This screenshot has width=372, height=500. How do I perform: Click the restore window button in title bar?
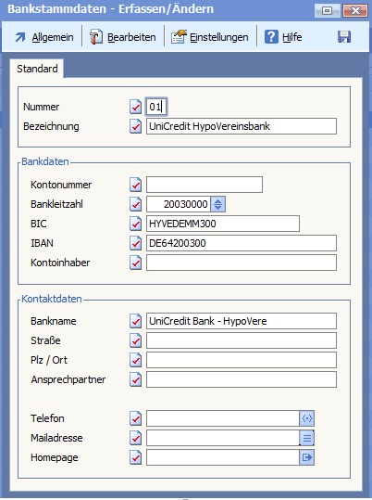pos(328,10)
